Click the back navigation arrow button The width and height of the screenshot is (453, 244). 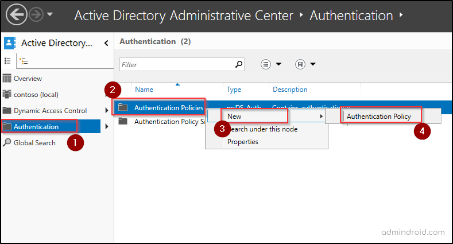click(x=17, y=14)
